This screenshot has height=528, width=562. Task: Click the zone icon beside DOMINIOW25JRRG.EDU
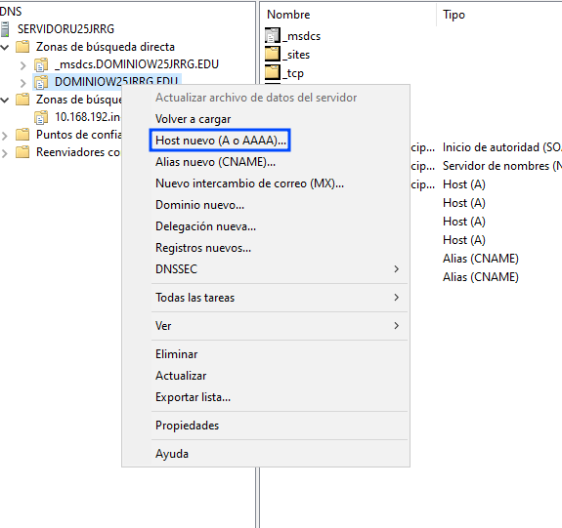click(41, 82)
